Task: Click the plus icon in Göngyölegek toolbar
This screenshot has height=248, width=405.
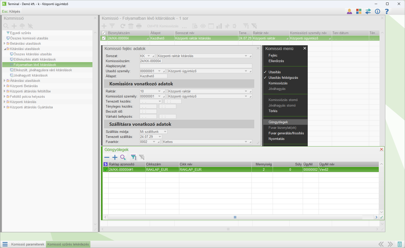Action: 115,157
